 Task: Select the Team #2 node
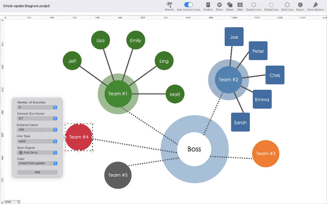(228, 80)
